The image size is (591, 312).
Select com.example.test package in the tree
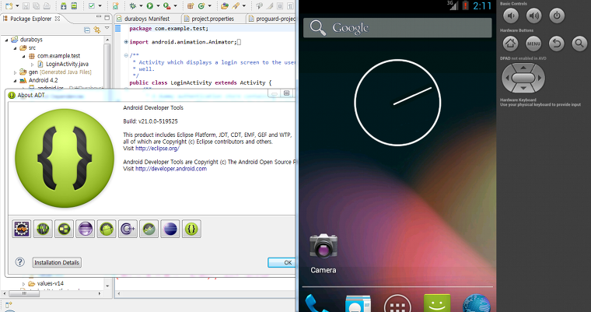coord(54,56)
